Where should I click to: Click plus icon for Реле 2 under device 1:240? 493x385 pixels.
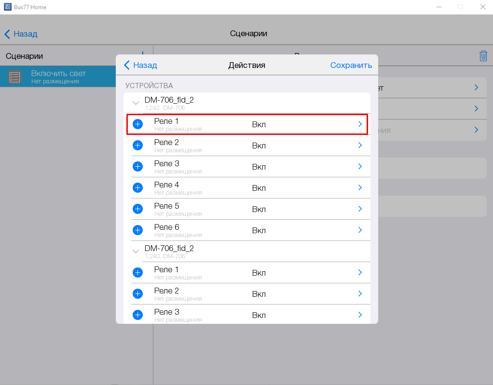point(137,294)
